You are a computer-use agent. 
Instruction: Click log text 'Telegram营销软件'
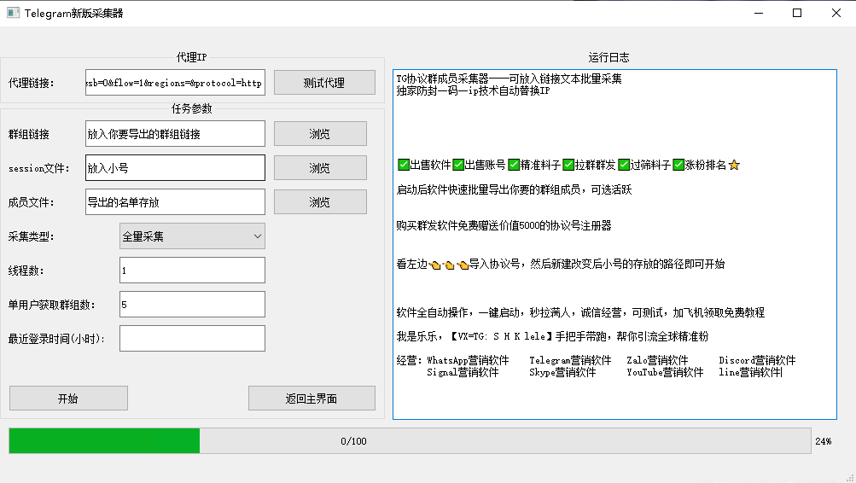point(570,360)
